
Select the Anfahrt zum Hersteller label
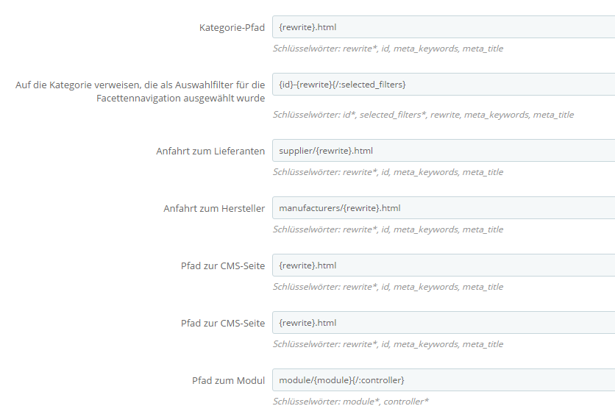pyautogui.click(x=214, y=209)
